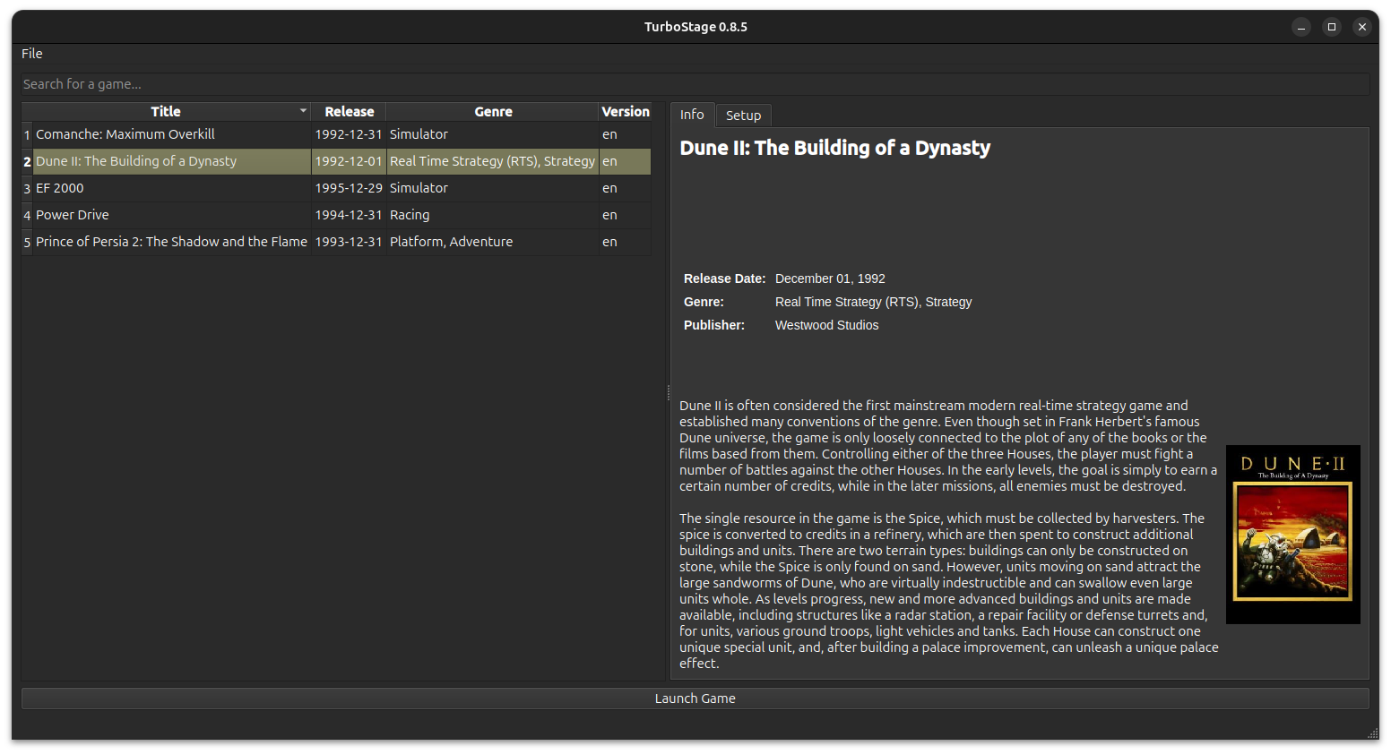This screenshot has height=754, width=1391.
Task: Click row number 2 header
Action: (x=27, y=162)
